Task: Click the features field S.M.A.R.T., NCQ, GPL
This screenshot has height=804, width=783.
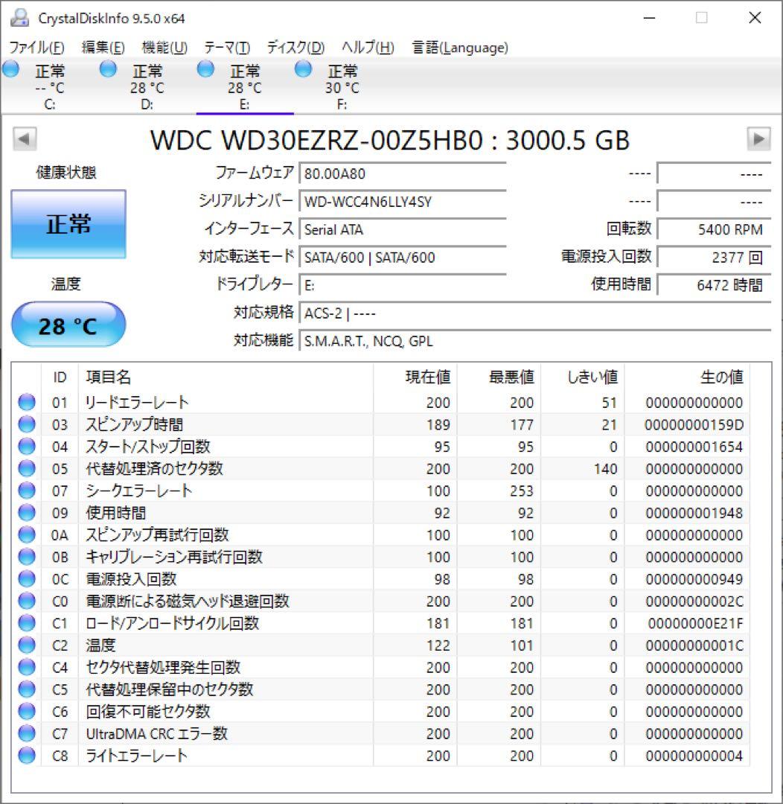Action: [x=535, y=340]
